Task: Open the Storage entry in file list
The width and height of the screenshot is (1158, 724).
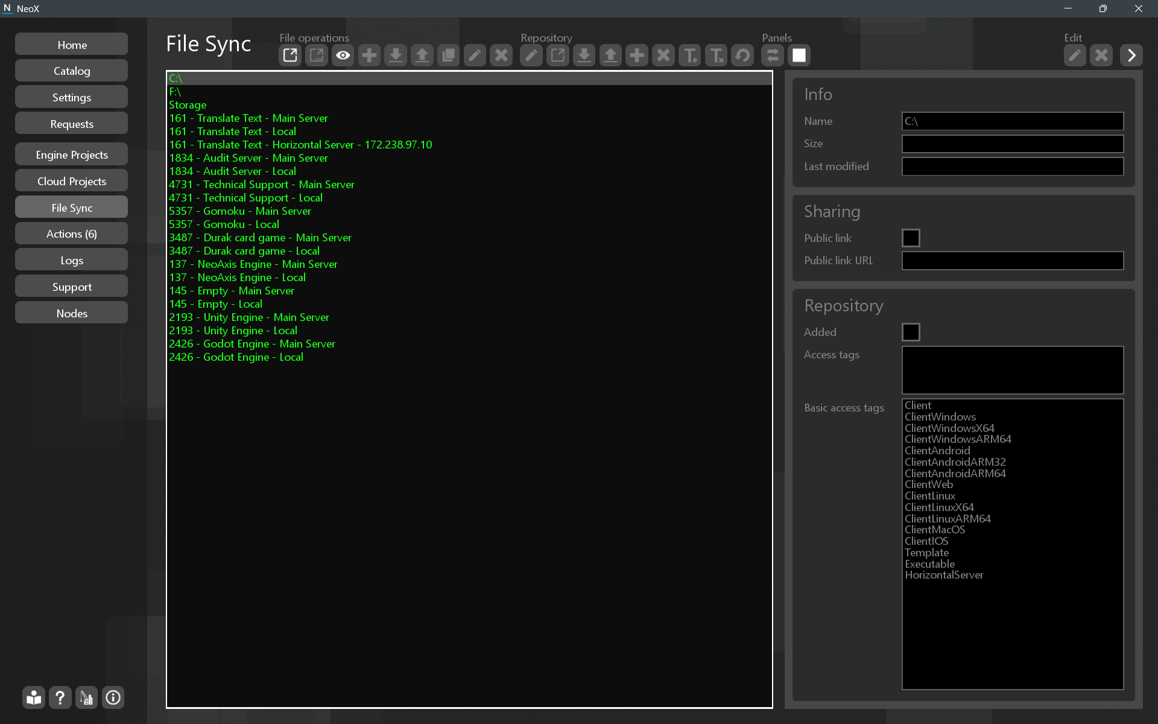Action: [x=188, y=105]
